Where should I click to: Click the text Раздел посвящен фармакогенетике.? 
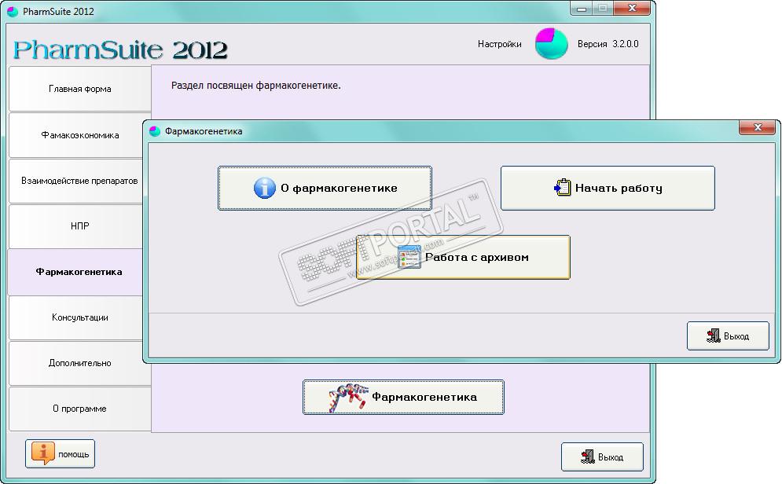256,85
